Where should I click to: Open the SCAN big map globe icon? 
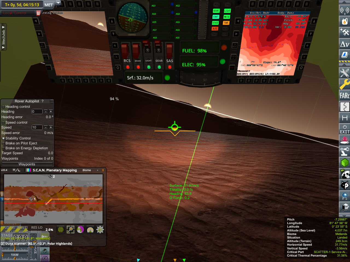(x=61, y=230)
